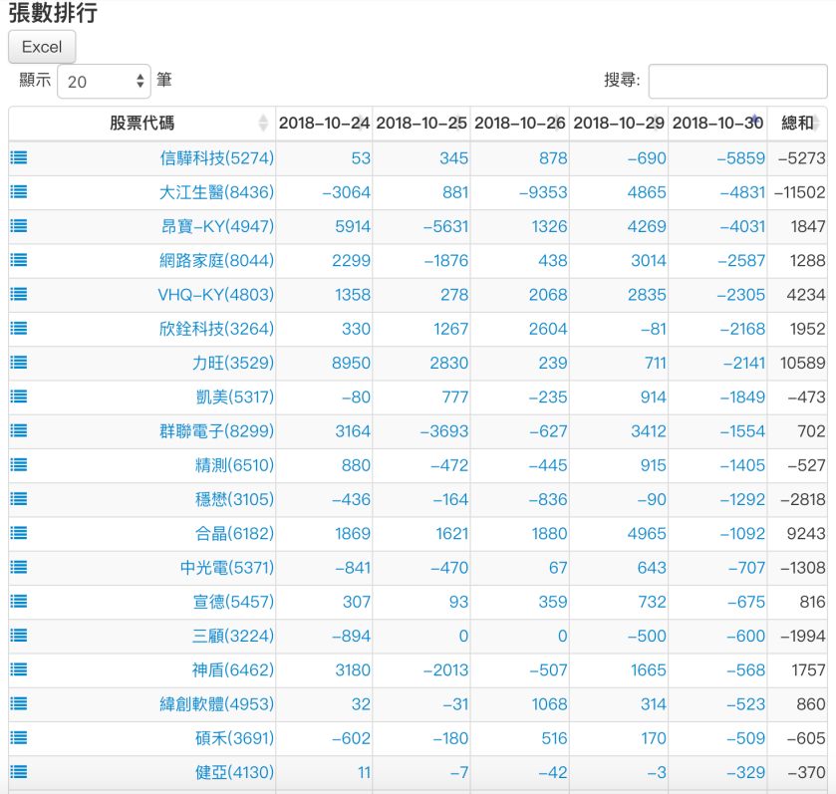Toggle sort order on the 股票代碼 column

[x=144, y=123]
